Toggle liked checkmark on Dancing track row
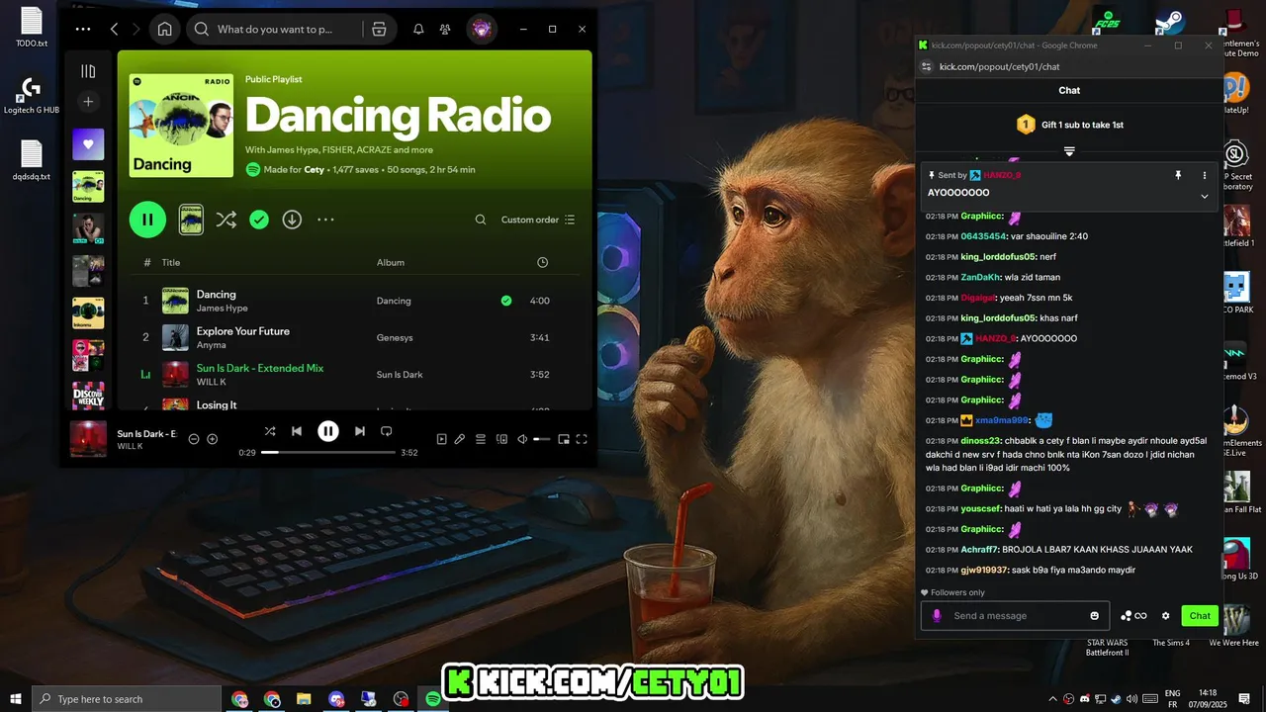This screenshot has height=712, width=1266. click(x=506, y=301)
